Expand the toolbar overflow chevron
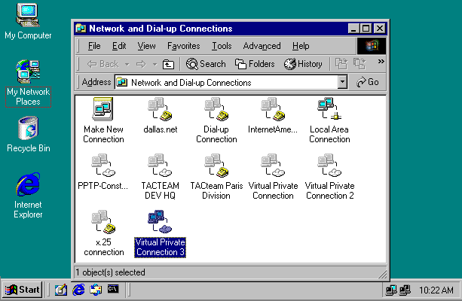 [381, 62]
